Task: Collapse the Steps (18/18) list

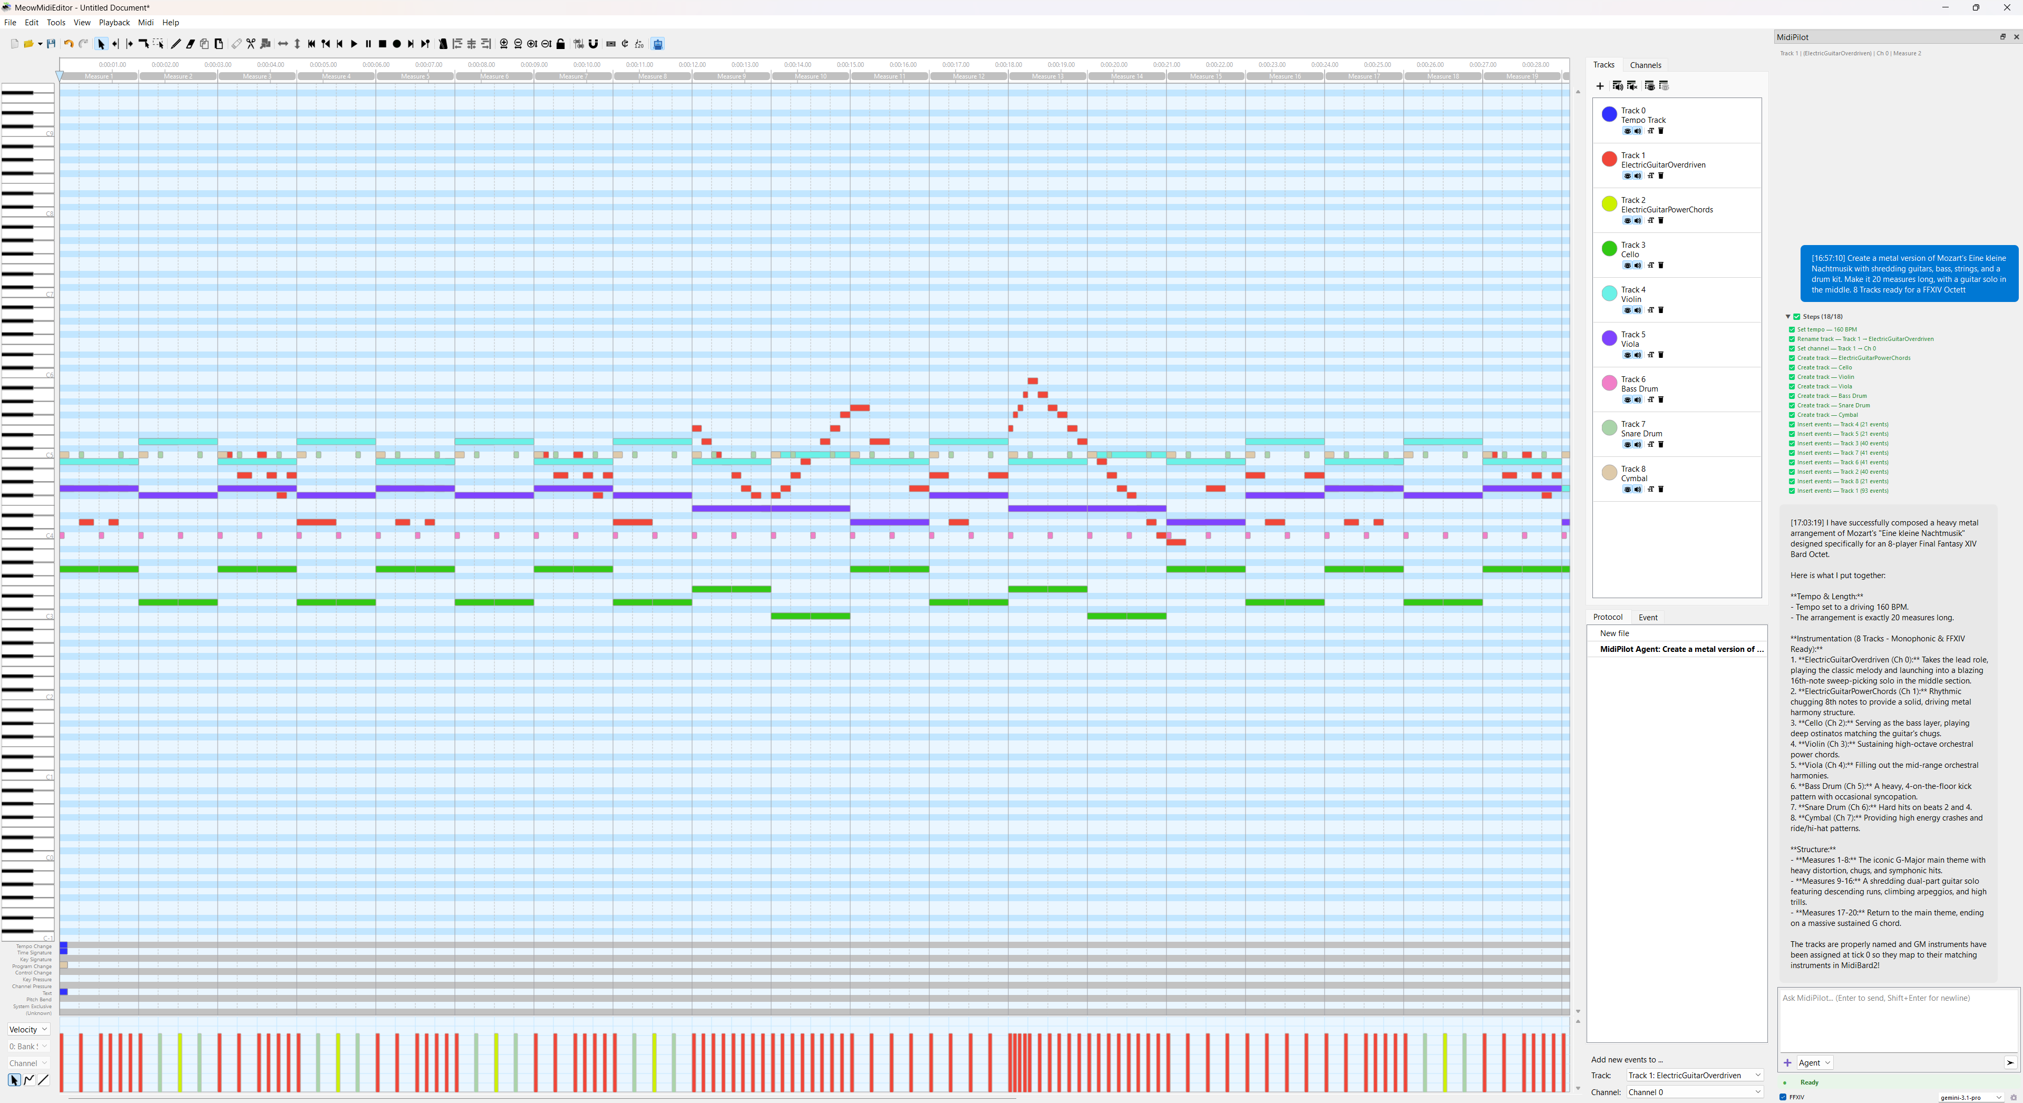Action: tap(1788, 316)
